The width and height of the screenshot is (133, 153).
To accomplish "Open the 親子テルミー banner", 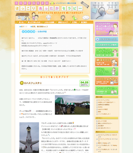I will coord(107,62).
